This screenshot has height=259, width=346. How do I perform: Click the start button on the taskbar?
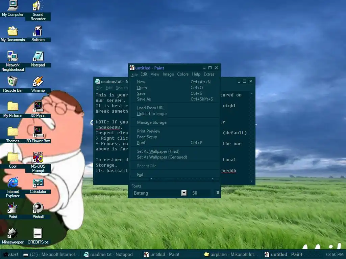point(11,254)
